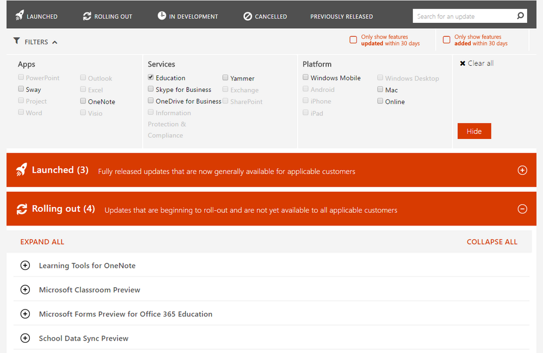The image size is (543, 353).
Task: Click the X icon beside Clear all
Action: point(462,64)
